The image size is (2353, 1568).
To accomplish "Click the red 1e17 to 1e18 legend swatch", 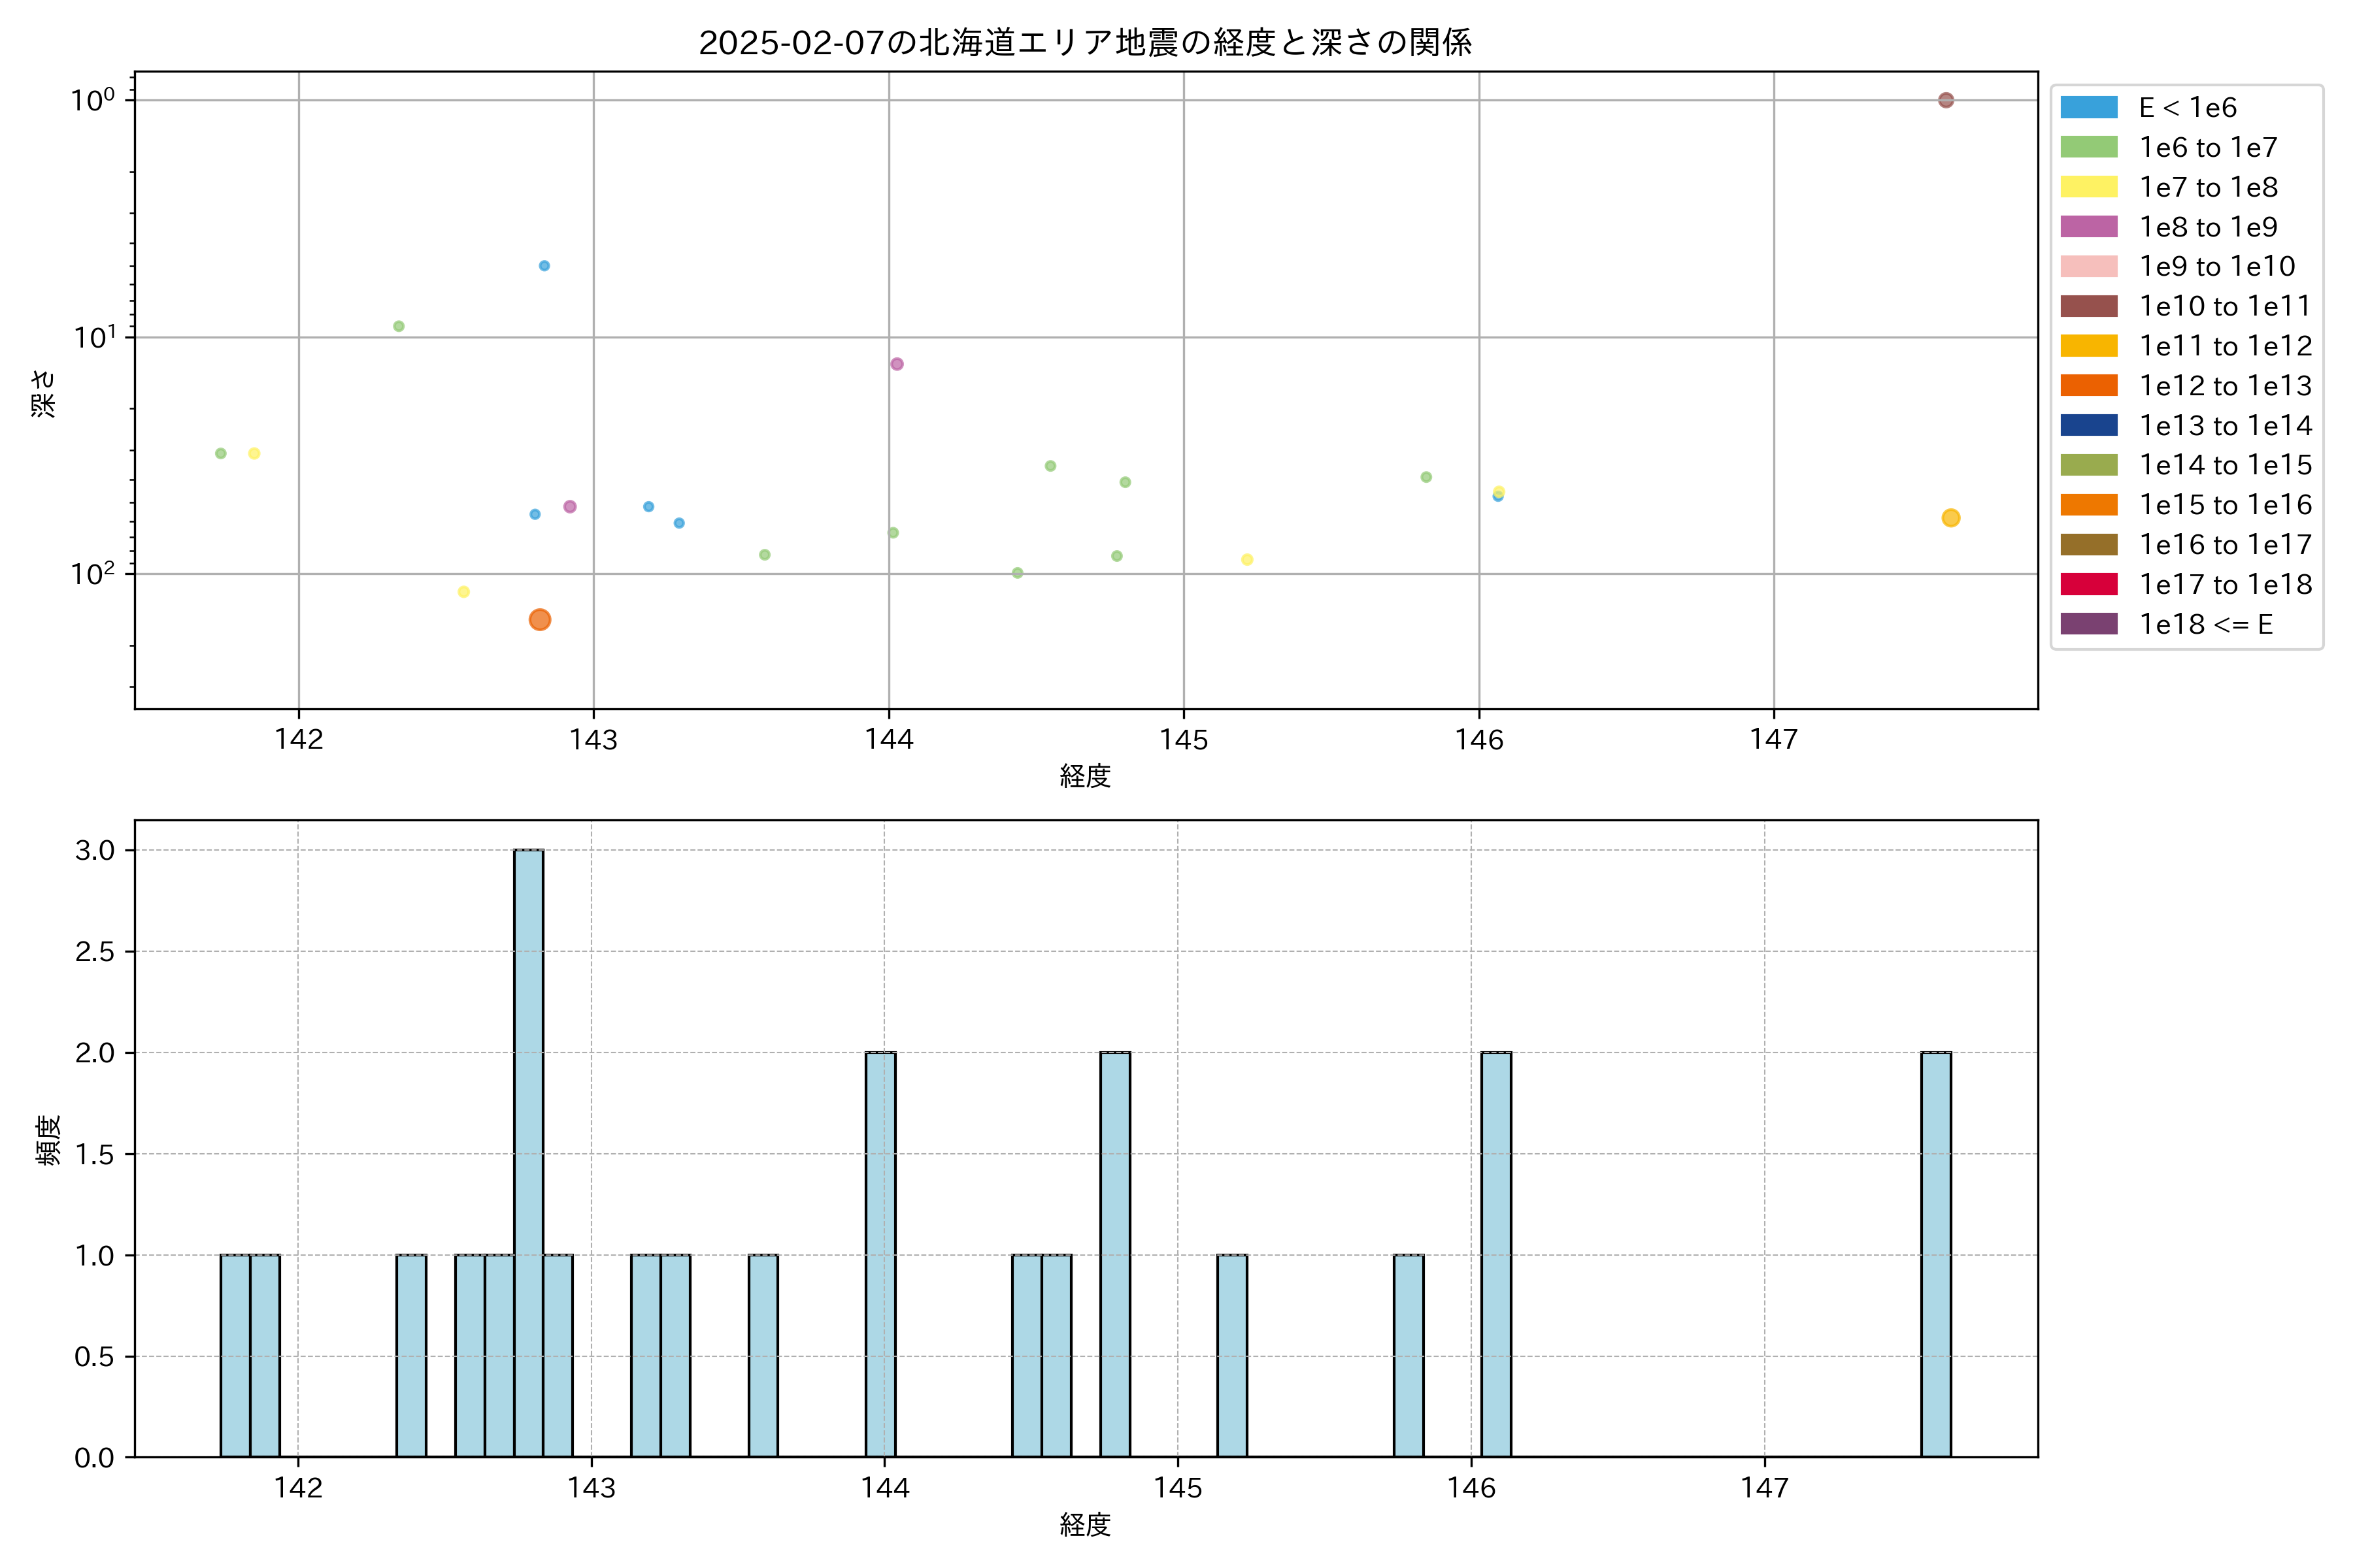I will [2088, 584].
